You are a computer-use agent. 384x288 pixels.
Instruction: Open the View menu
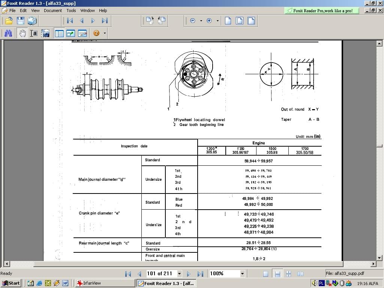(x=35, y=10)
